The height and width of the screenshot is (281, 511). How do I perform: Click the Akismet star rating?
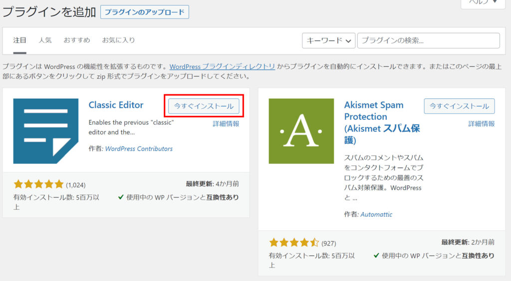coord(294,243)
